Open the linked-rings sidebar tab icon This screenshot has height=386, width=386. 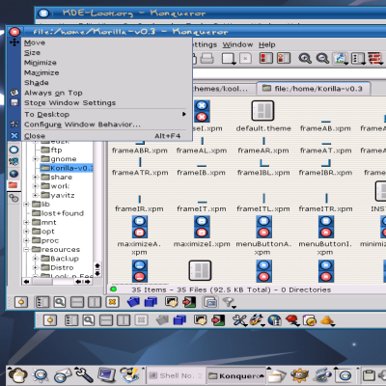(x=14, y=198)
